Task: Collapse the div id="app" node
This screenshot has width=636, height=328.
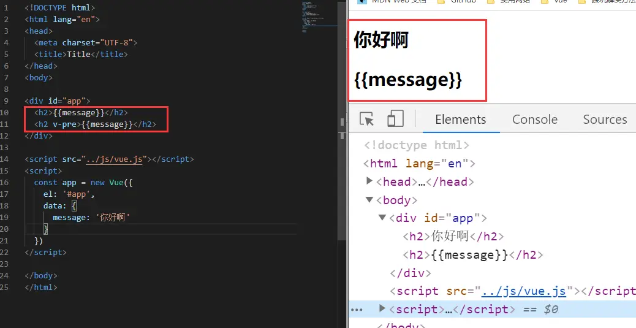Action: [382, 218]
